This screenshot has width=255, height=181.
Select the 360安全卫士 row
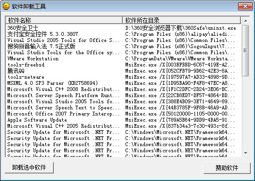(23, 28)
